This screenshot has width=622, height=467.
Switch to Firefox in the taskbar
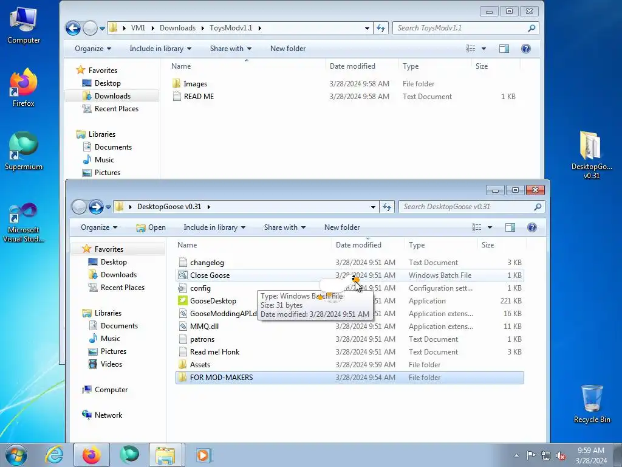[x=91, y=455]
